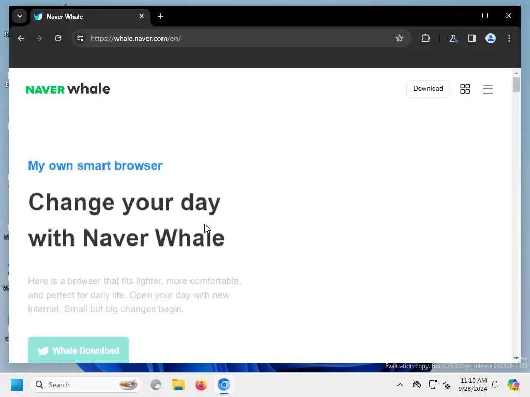
Task: Open the user profile avatar
Action: click(491, 38)
